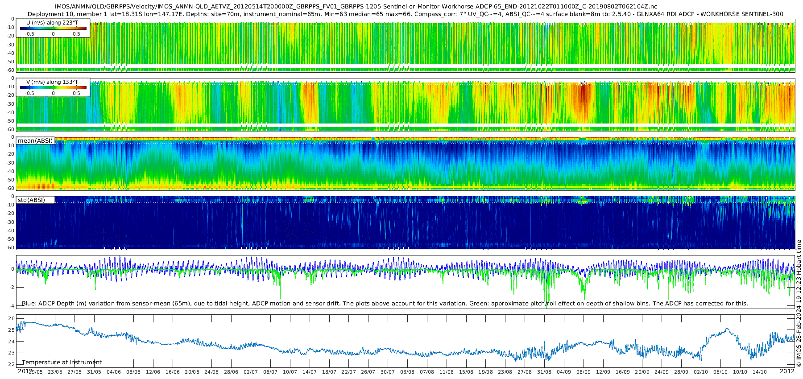Screen dimensions: 803x379
Task: Click the '19/08' date tick label
Action: tap(486, 372)
